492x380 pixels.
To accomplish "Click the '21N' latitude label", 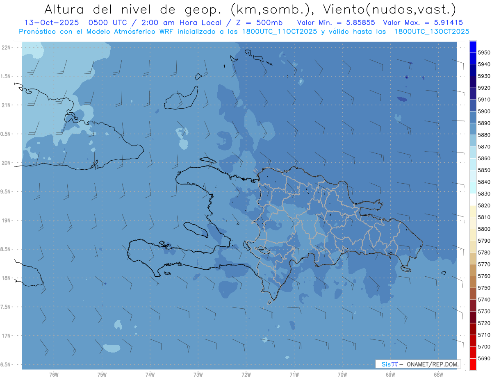I will [6, 105].
